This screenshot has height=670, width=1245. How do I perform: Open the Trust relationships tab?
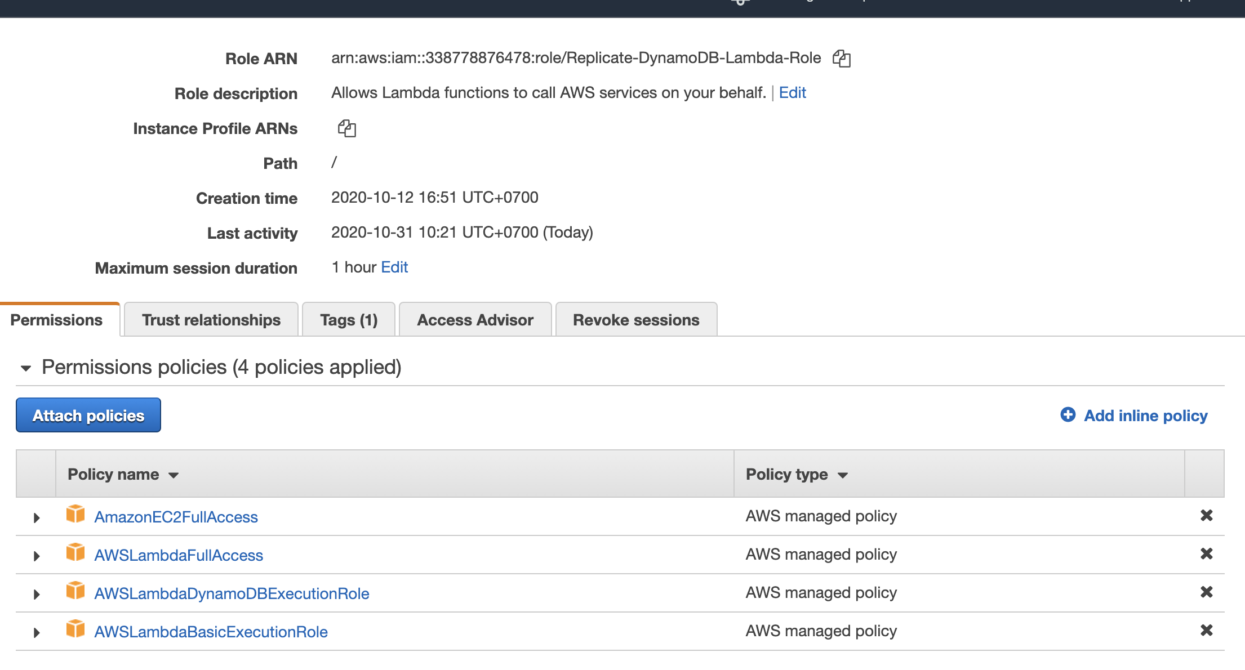click(x=211, y=320)
